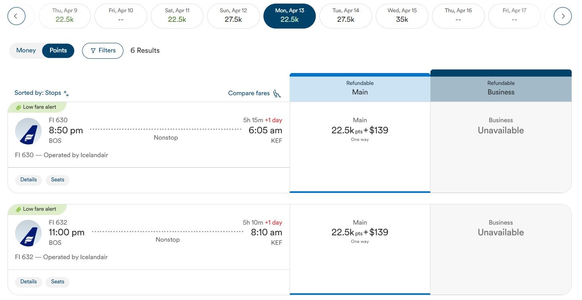The width and height of the screenshot is (582, 300).
Task: Click the Refundable Business column header
Action: pyautogui.click(x=501, y=87)
